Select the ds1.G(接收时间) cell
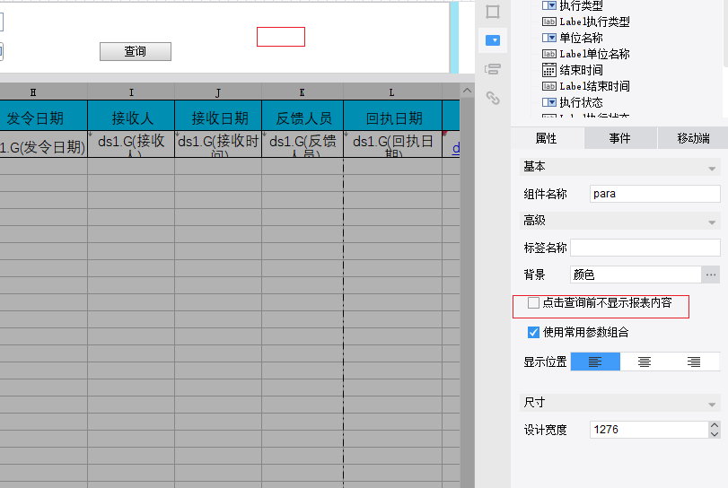This screenshot has width=728, height=488. [218, 144]
